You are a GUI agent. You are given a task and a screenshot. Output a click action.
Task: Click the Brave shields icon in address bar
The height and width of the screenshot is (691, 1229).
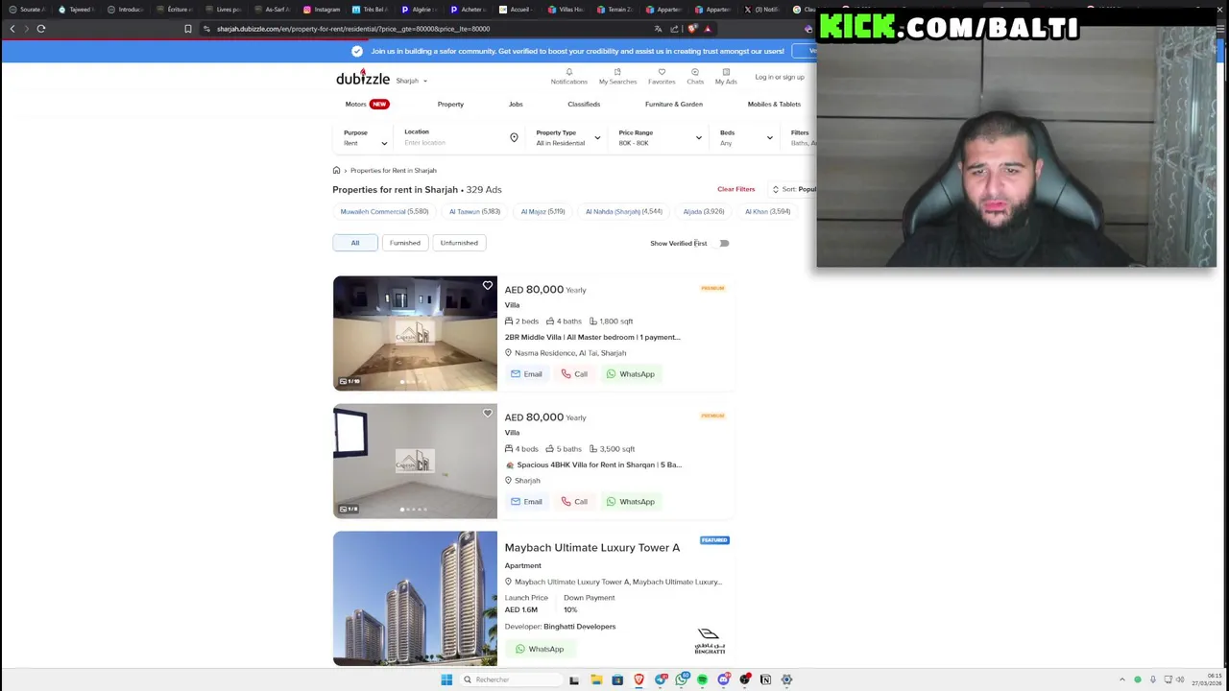pyautogui.click(x=692, y=29)
